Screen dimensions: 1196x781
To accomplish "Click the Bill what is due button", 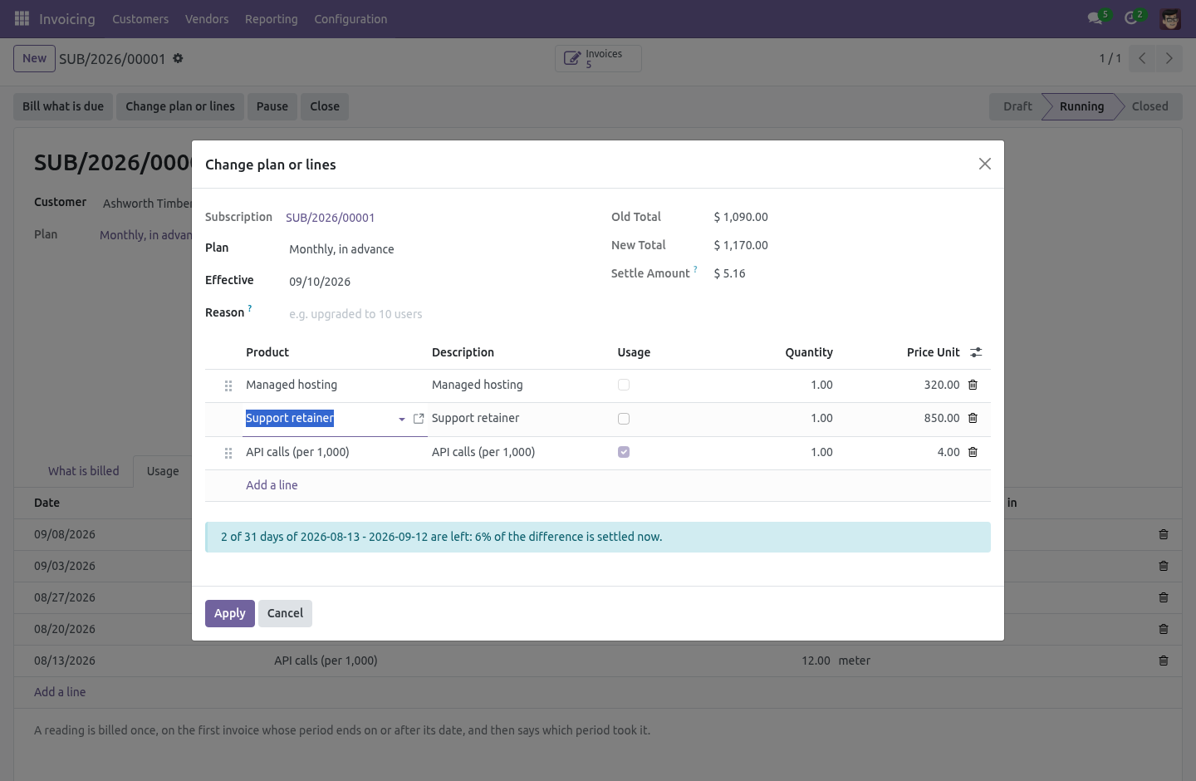I will 63,106.
